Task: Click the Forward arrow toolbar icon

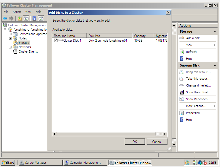Action: pyautogui.click(x=11, y=18)
